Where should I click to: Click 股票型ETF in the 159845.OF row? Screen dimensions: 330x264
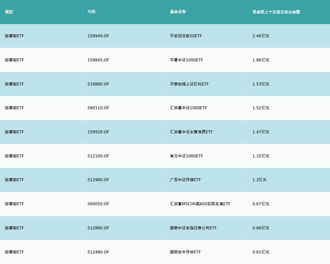15,60
